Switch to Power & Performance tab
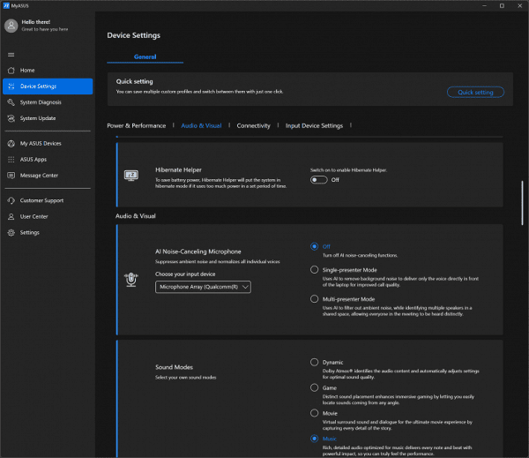The image size is (529, 458). coord(136,126)
